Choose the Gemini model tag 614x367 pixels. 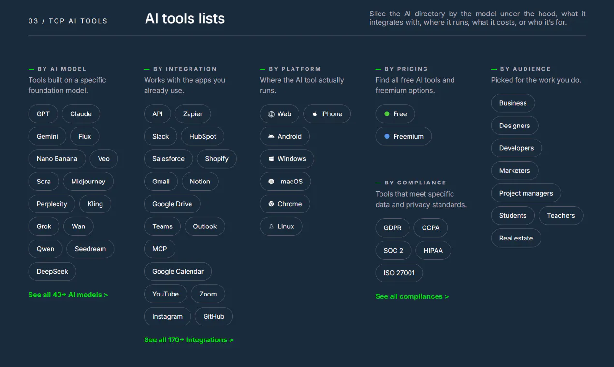pyautogui.click(x=47, y=136)
